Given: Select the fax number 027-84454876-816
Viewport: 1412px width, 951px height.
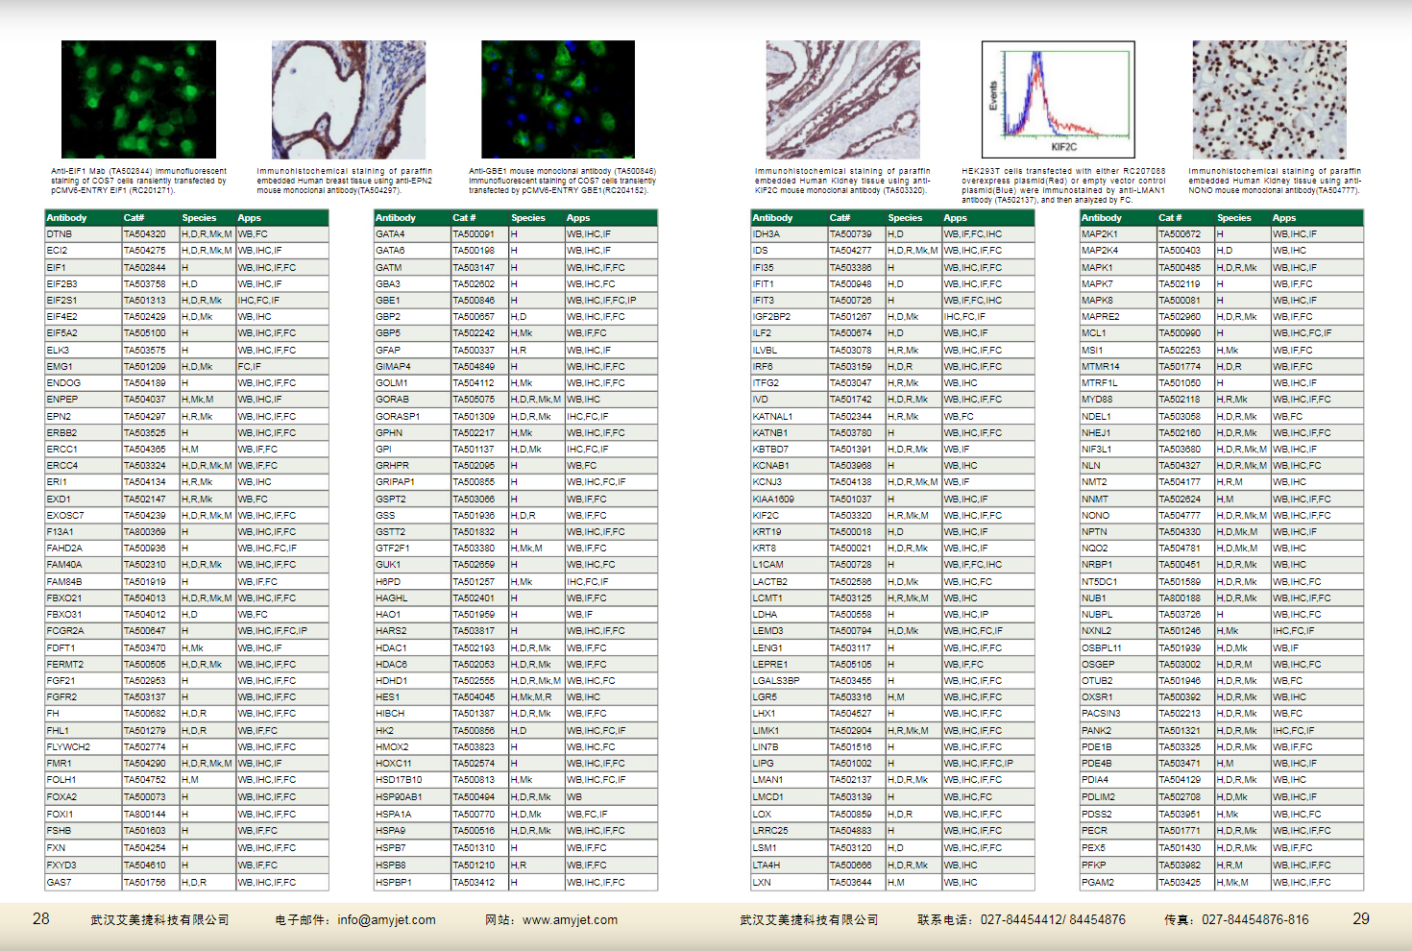Looking at the screenshot, I should click(x=1254, y=920).
